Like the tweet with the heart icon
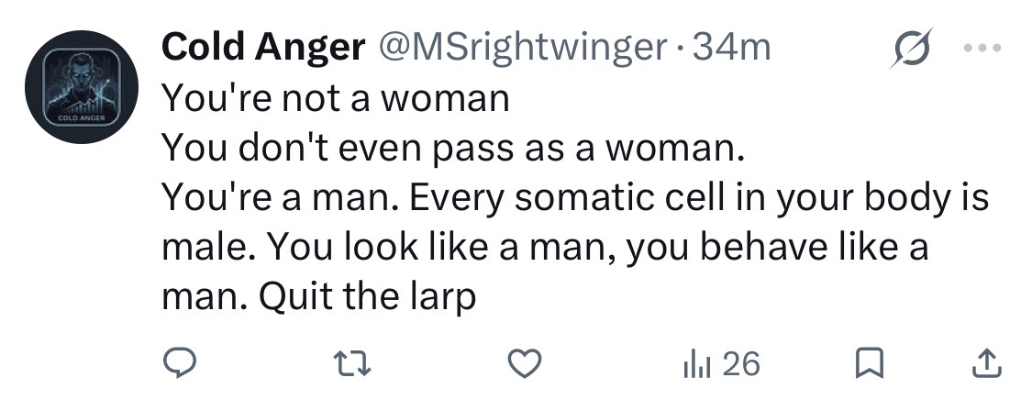 coord(525,363)
